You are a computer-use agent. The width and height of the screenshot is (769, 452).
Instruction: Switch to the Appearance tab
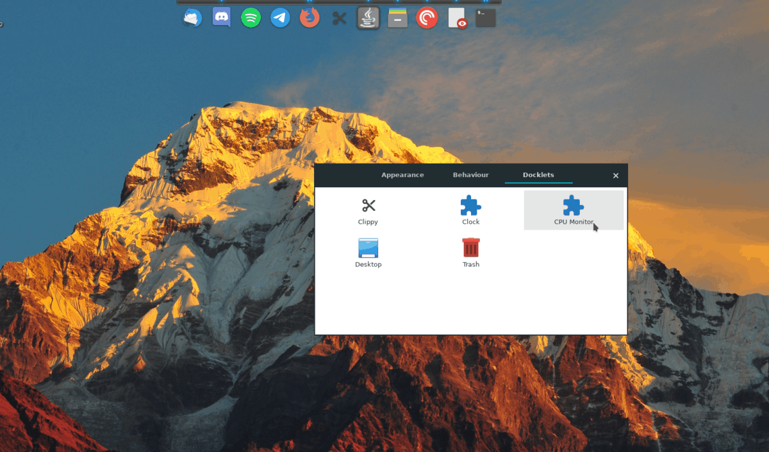402,174
